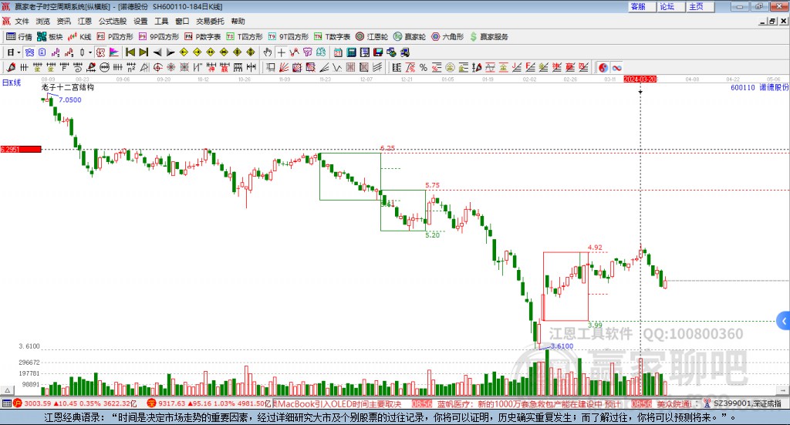Screen dimensions: 790x425
Task: Click the SZ399001 深证成指 status entry
Action: pyautogui.click(x=743, y=403)
